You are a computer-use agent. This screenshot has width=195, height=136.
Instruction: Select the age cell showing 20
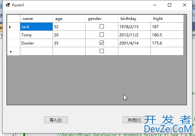click(69, 35)
